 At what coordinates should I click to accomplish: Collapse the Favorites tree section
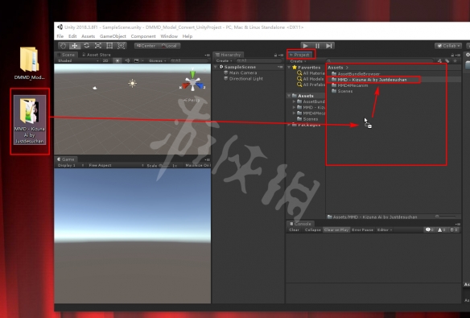(x=289, y=68)
